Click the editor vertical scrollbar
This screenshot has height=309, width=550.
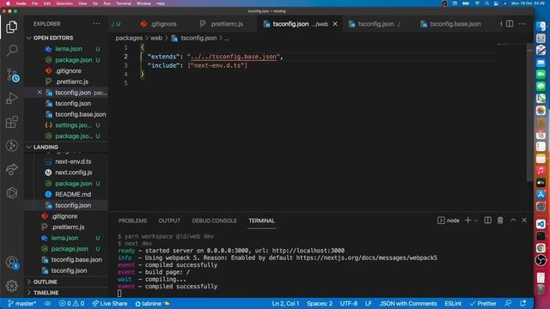click(530, 112)
